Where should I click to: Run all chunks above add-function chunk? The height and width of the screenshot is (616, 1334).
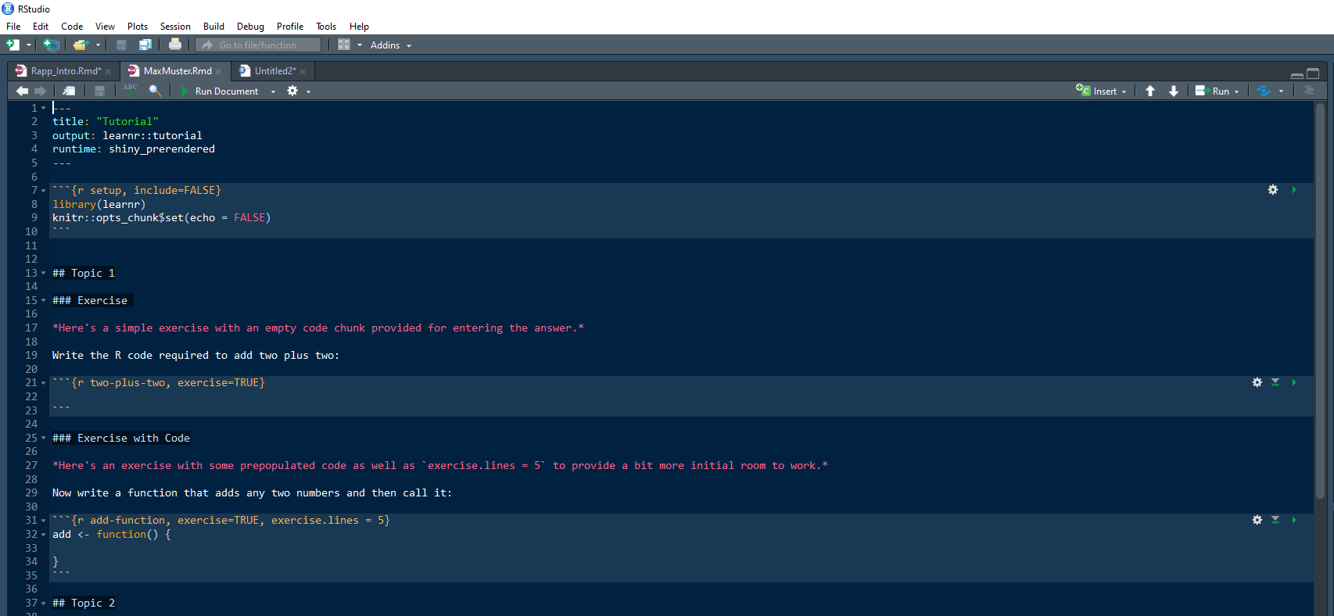[1275, 520]
